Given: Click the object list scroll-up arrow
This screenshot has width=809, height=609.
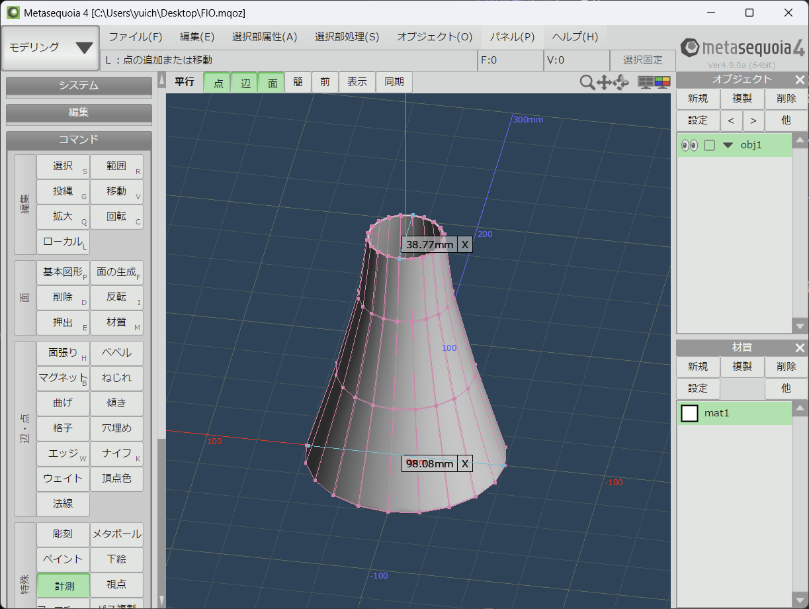Looking at the screenshot, I should point(800,140).
